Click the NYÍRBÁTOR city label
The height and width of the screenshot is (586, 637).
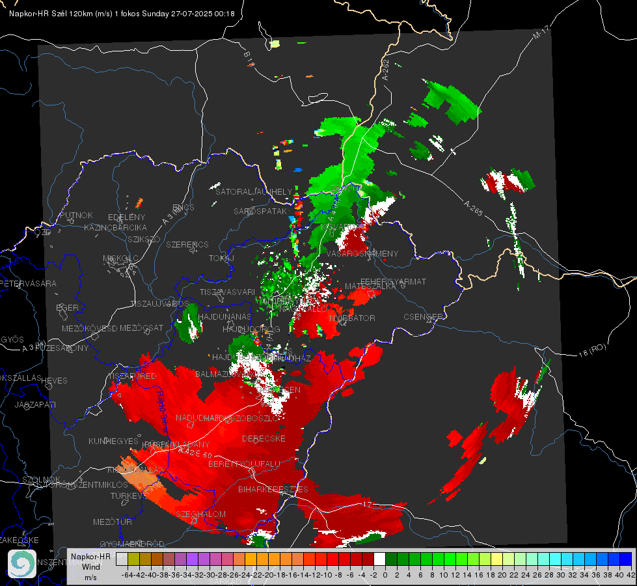coord(352,318)
